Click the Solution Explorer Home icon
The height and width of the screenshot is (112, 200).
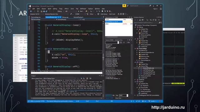point(140,20)
